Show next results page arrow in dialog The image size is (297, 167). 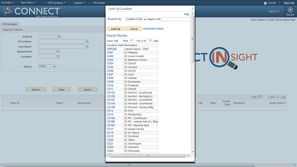point(150,40)
